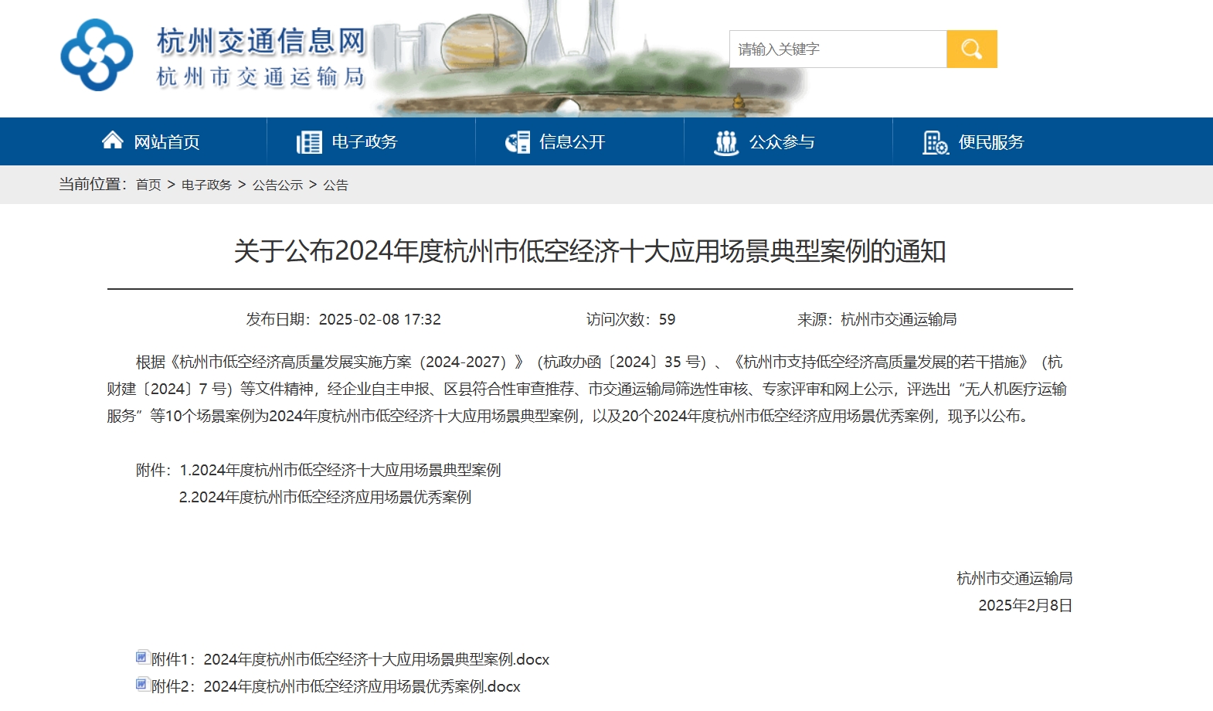Viewport: 1213px width, 711px height.
Task: Open the 电子政务 navigation menu
Action: click(x=364, y=142)
